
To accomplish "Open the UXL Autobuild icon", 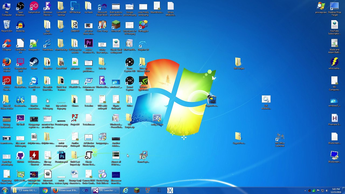I will (266, 102).
